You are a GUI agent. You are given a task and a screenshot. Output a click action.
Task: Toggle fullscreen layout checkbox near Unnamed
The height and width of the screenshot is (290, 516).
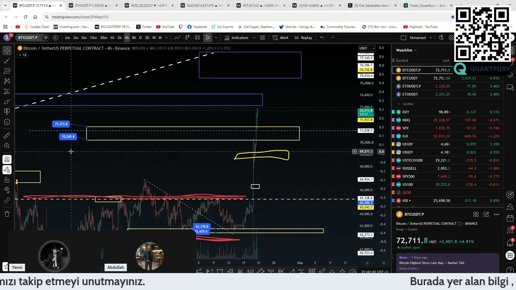tap(404, 37)
